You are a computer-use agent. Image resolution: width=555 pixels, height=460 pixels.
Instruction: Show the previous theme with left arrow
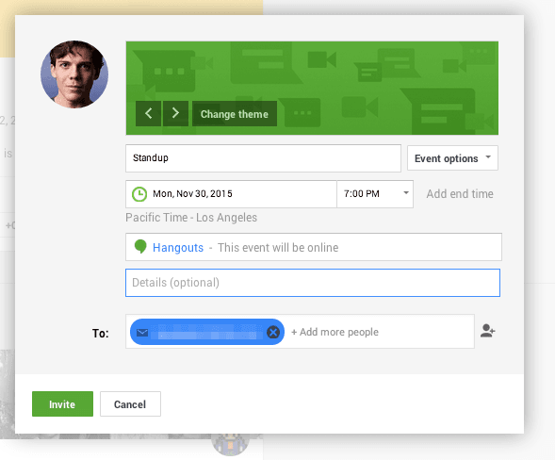coord(148,114)
